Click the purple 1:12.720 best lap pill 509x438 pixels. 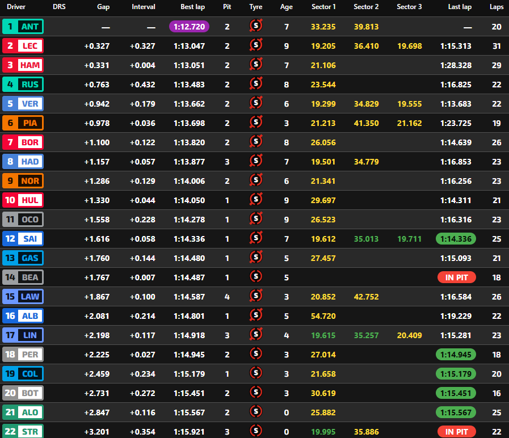(x=190, y=27)
